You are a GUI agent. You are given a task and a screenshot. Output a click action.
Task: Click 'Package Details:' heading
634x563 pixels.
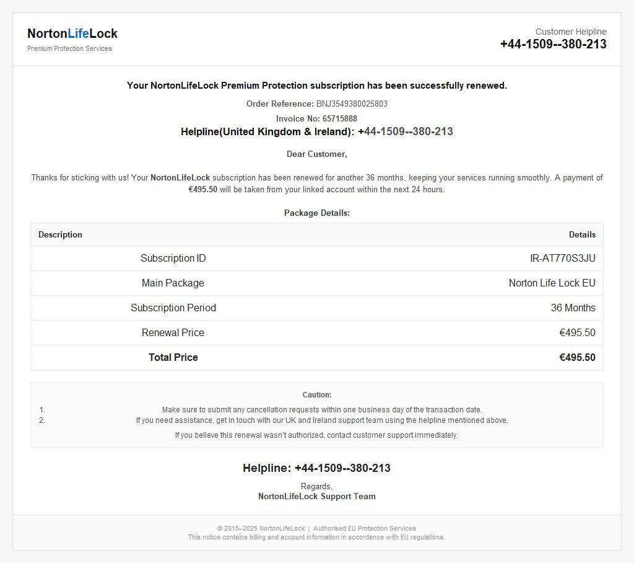pyautogui.click(x=317, y=213)
